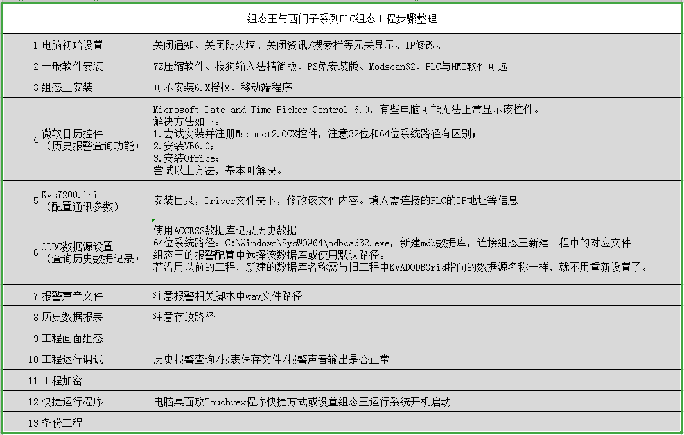Click the 工程运行调试 cell
684x435 pixels.
point(95,359)
